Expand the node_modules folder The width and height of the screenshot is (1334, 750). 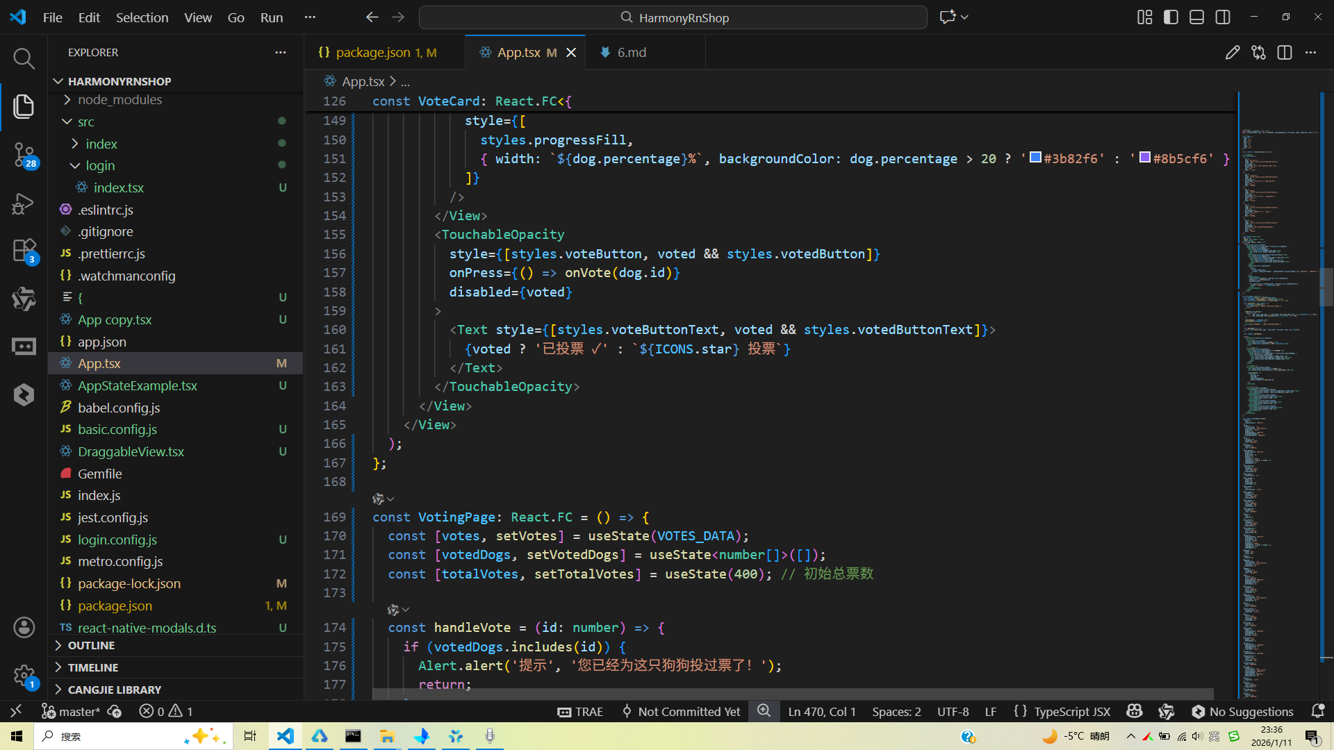[120, 100]
